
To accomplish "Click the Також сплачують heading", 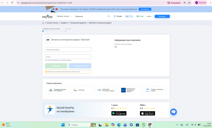I will pos(54,83).
